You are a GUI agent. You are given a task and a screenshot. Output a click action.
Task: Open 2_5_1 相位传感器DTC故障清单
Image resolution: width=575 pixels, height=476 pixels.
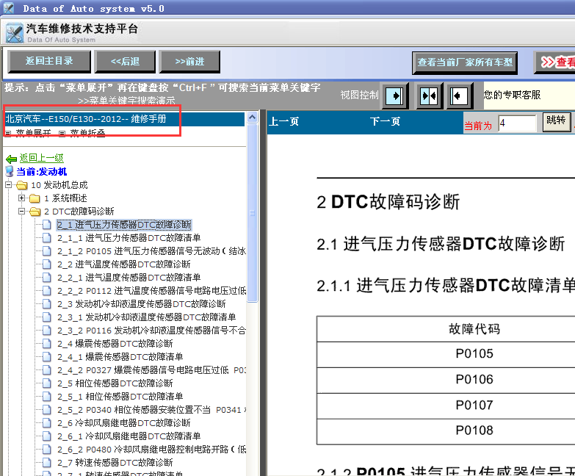[x=120, y=396]
